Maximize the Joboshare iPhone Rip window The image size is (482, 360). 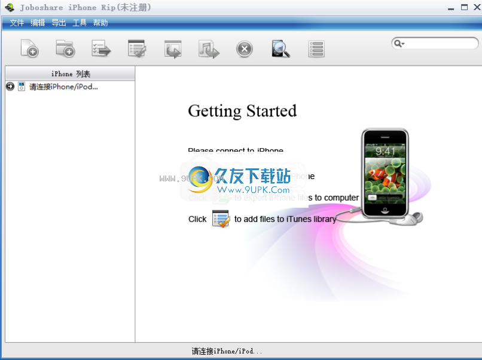click(464, 7)
